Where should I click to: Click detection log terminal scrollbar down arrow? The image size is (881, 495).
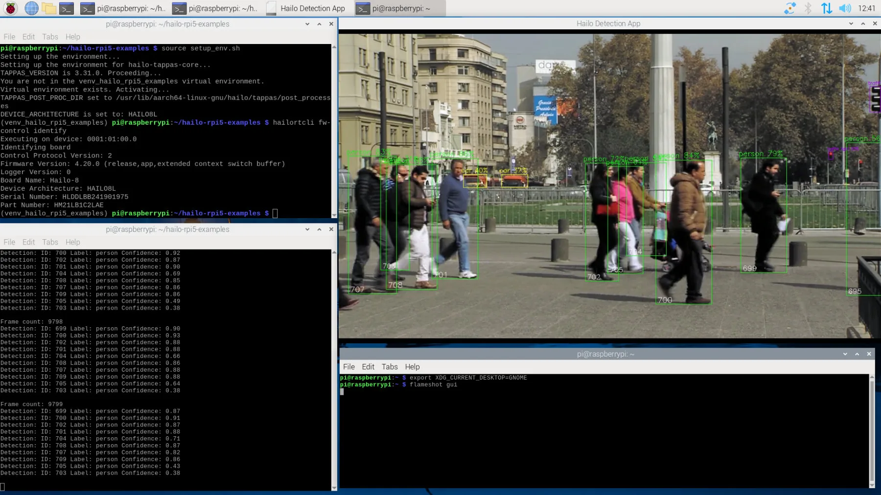tap(334, 488)
